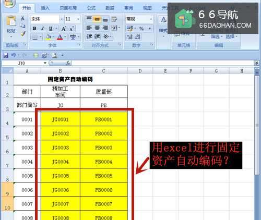
Task: Toggle italic formatting
Action: click(x=42, y=28)
